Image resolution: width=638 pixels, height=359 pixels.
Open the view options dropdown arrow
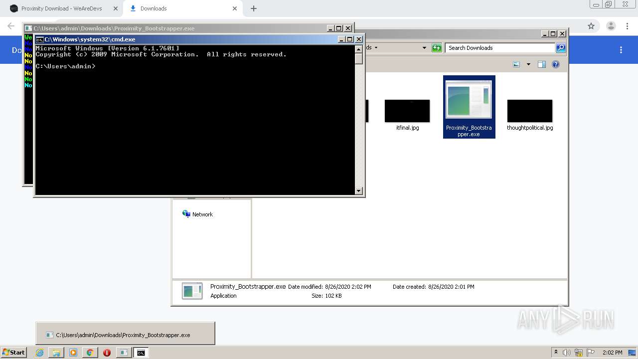[x=528, y=64]
